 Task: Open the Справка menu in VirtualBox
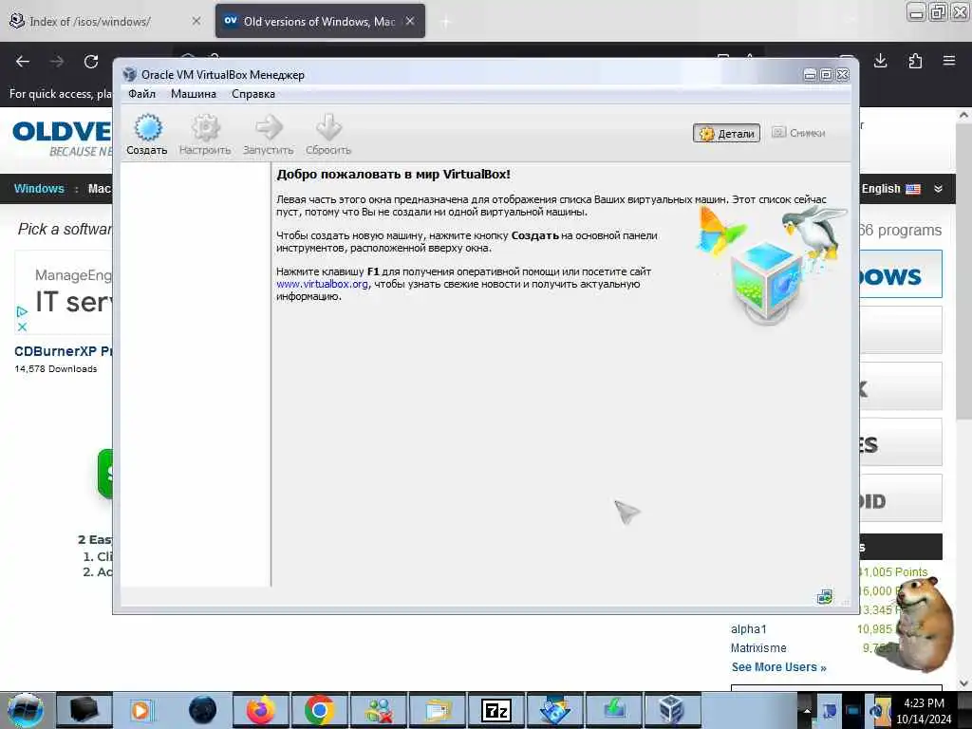(x=252, y=94)
